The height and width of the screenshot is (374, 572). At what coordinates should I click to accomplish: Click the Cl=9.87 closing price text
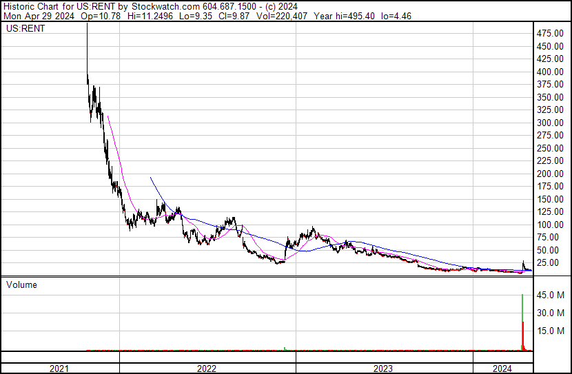[x=234, y=16]
